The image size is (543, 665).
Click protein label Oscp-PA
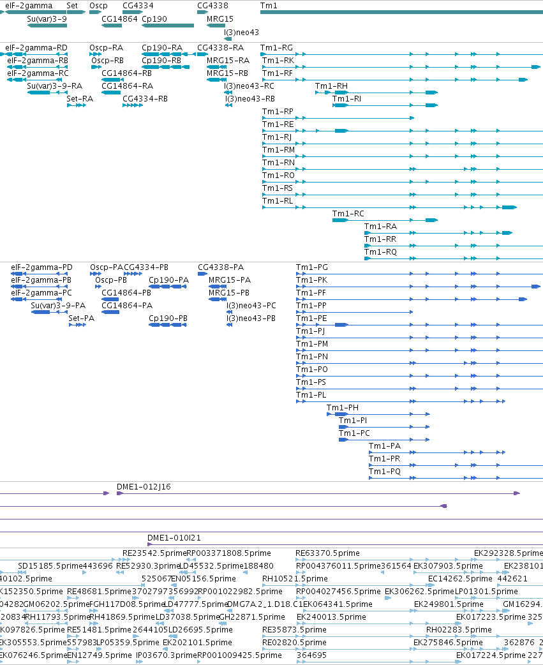click(107, 267)
